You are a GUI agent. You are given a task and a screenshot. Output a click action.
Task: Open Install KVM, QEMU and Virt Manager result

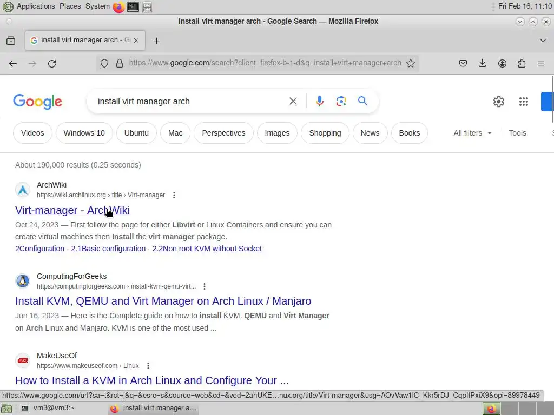click(x=163, y=301)
